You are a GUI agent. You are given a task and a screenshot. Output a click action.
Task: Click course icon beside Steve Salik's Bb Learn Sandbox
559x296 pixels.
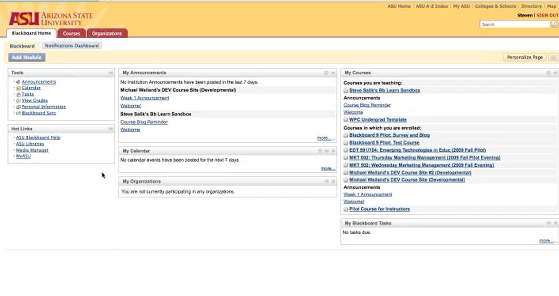coord(346,91)
